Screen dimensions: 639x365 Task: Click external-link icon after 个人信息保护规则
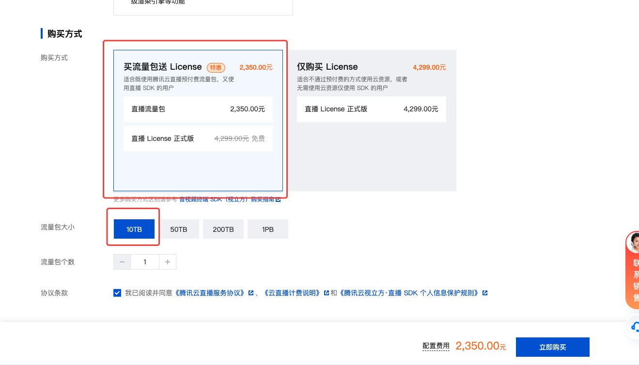[x=485, y=293]
